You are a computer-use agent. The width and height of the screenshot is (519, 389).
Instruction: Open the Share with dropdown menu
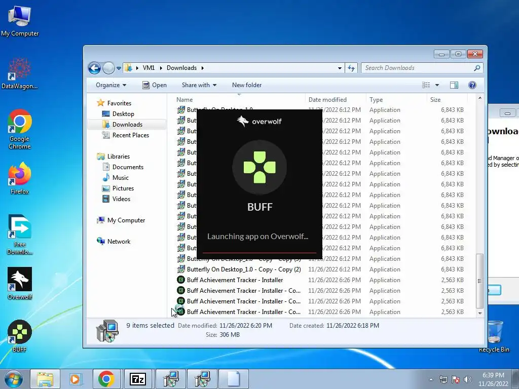coord(199,85)
